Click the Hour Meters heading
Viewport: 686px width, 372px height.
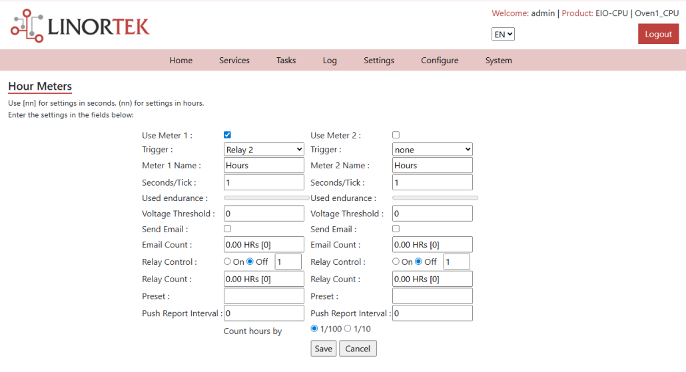40,86
